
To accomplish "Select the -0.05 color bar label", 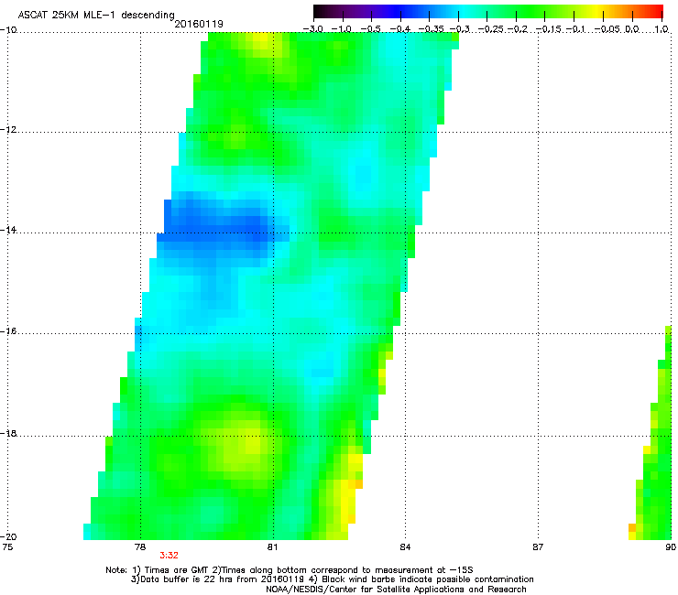I will pos(607,29).
